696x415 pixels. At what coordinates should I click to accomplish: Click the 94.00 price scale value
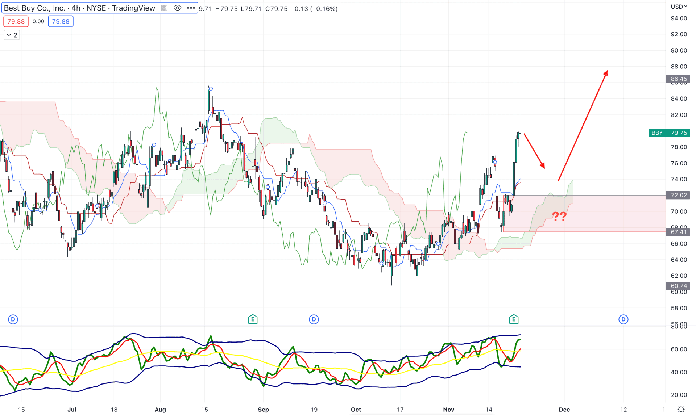click(x=679, y=18)
